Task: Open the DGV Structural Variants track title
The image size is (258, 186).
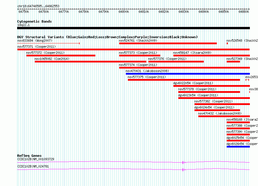Action: click(x=108, y=37)
